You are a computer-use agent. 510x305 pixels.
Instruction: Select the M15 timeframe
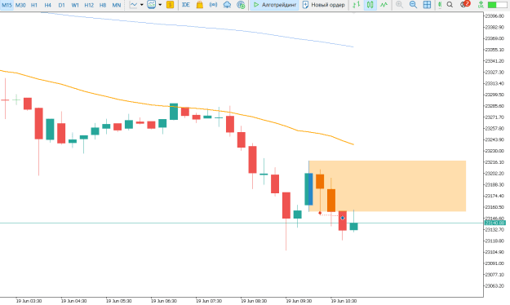7,5
